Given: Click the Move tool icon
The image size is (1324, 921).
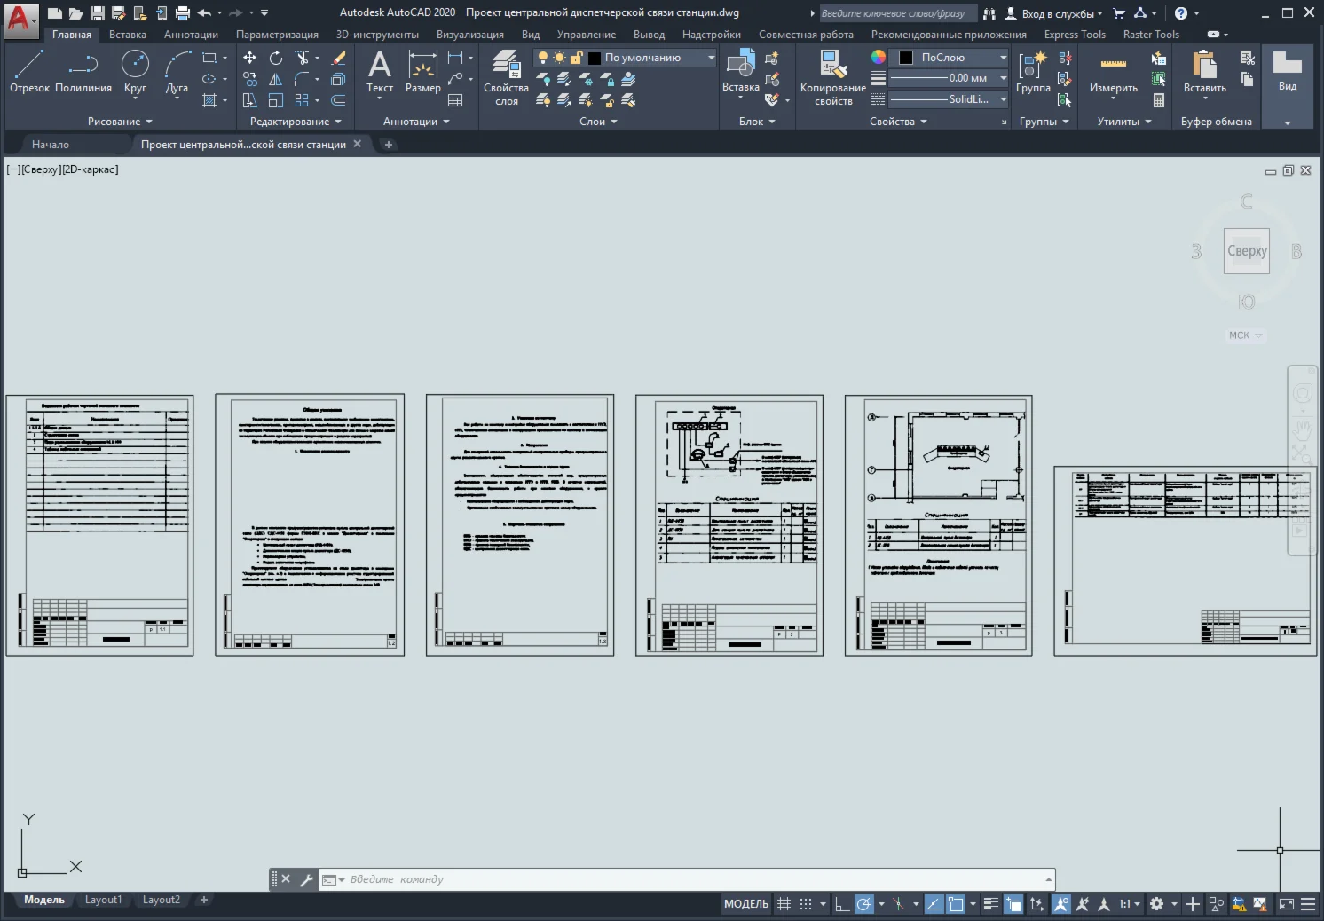Looking at the screenshot, I should pyautogui.click(x=250, y=58).
